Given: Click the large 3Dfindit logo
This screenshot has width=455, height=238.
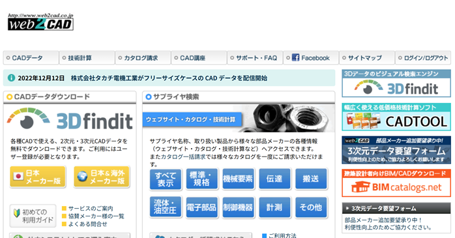Looking at the screenshot, I should (x=70, y=119).
